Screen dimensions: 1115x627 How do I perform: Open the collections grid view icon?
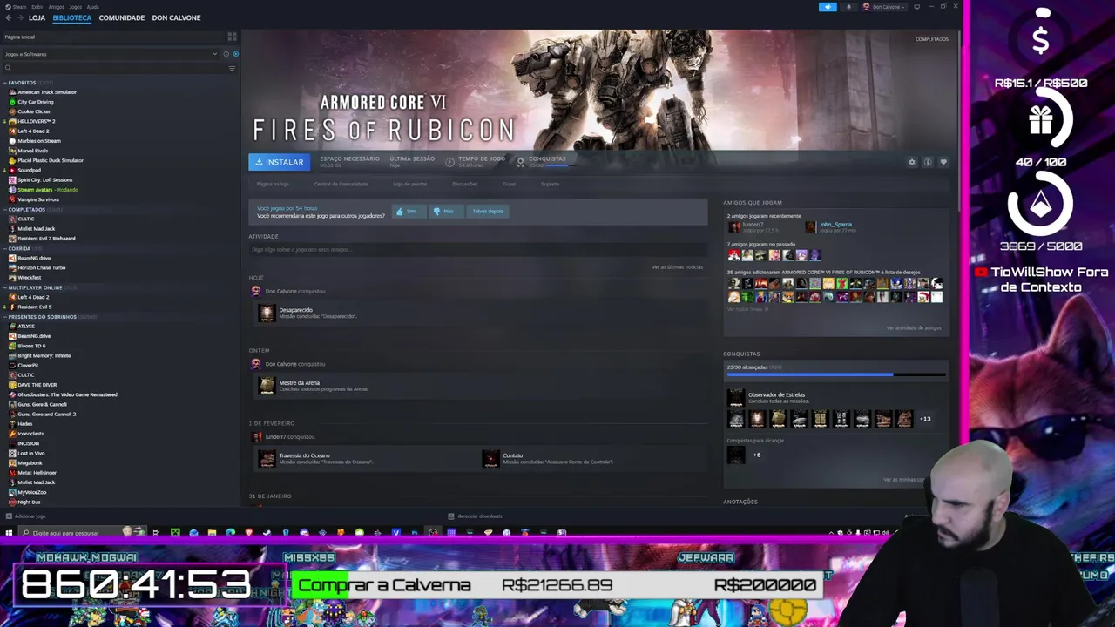pos(232,37)
